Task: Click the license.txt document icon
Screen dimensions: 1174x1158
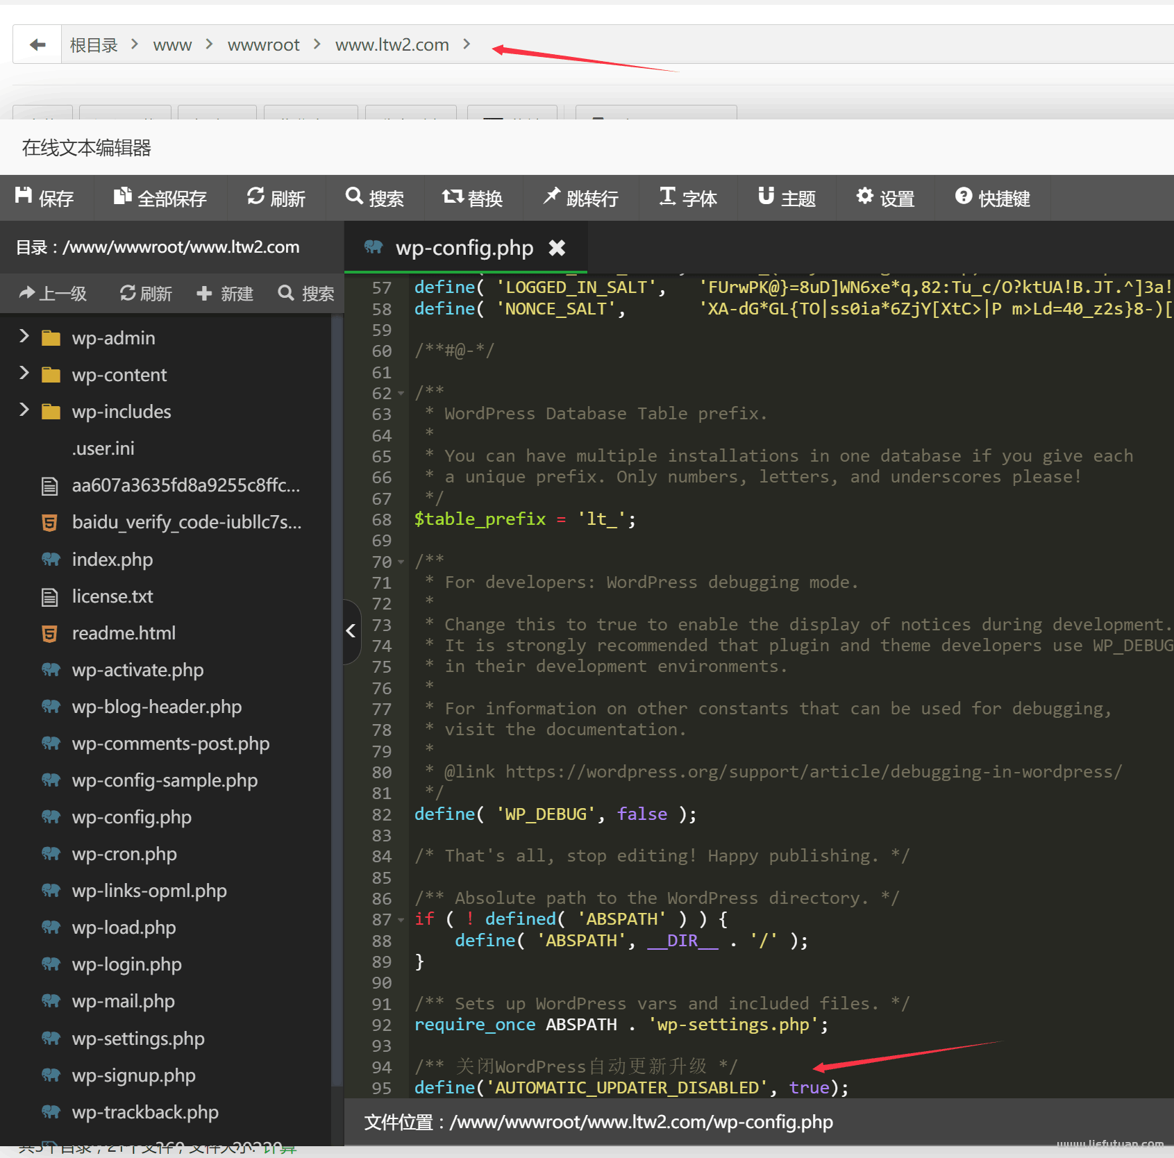Action: 50,596
